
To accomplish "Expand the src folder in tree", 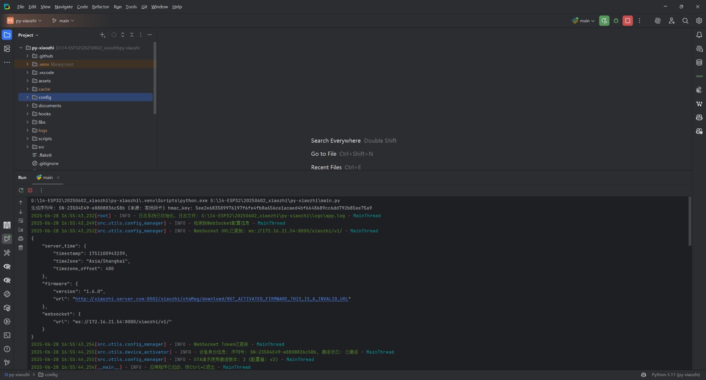I will coord(28,147).
